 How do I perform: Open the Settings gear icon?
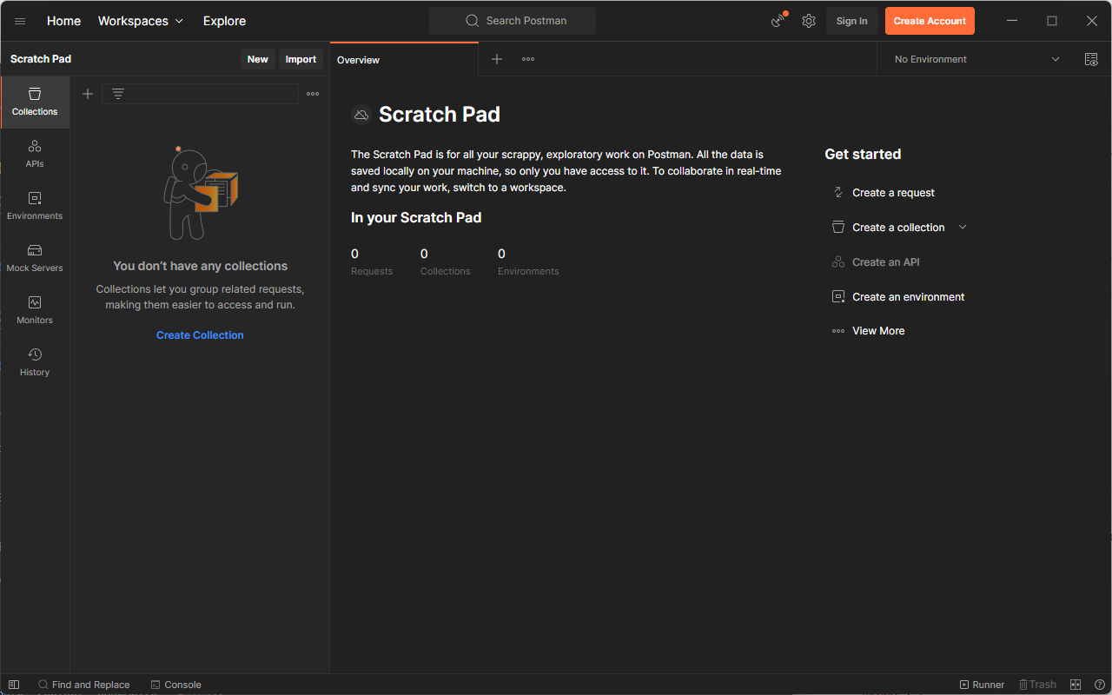click(x=809, y=21)
